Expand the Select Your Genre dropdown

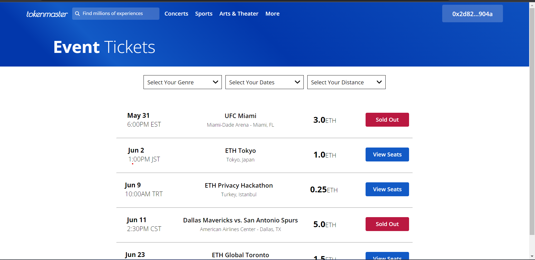click(x=183, y=82)
